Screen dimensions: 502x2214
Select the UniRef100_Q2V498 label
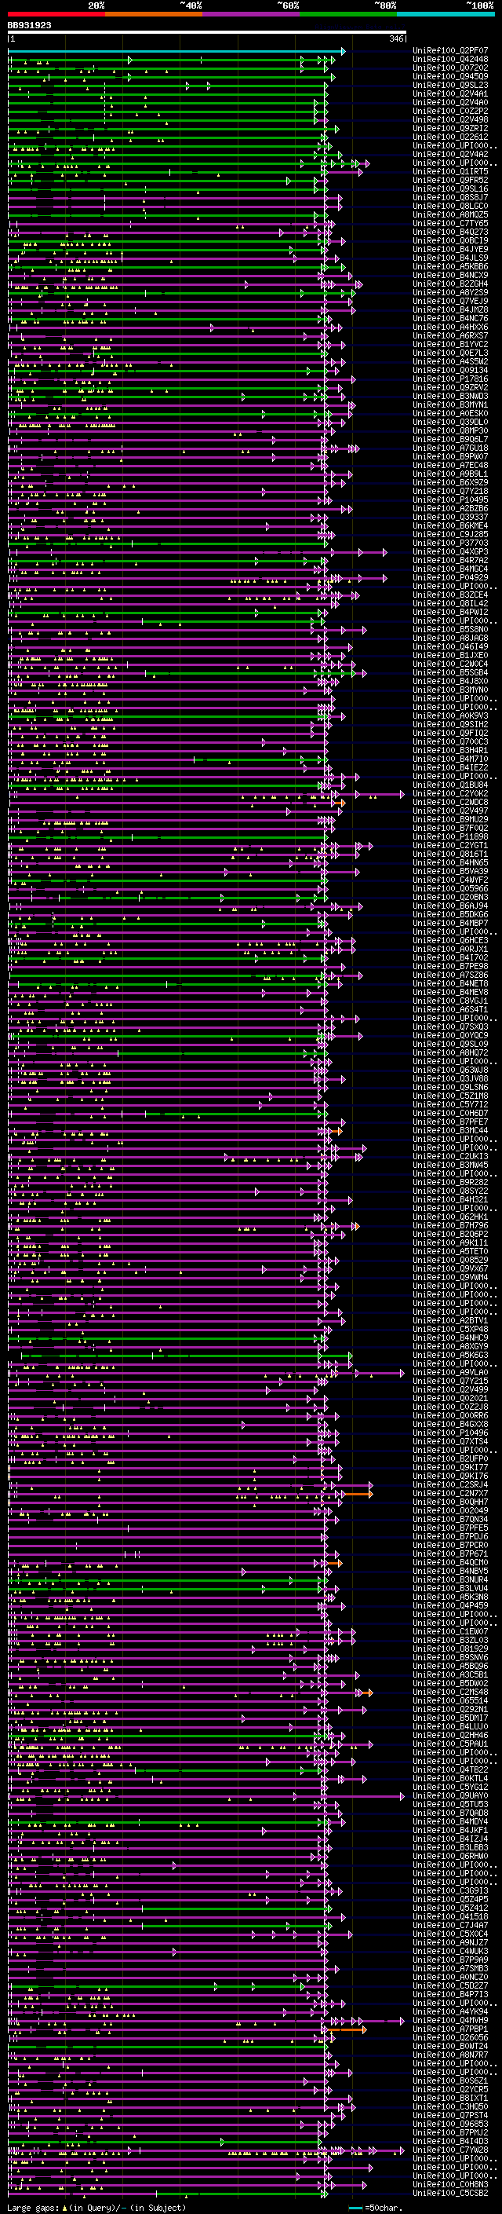(x=450, y=119)
